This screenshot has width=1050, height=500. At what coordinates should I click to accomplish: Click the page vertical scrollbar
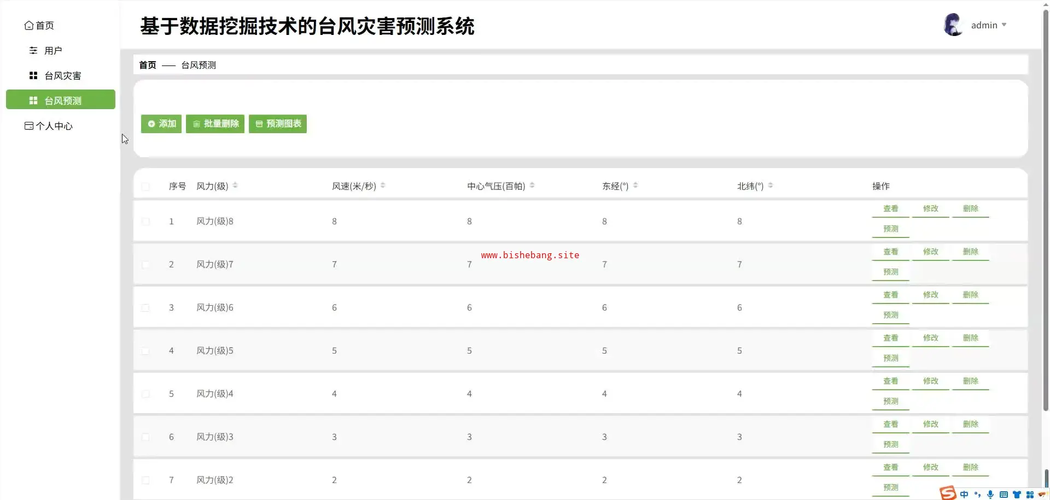1046,210
